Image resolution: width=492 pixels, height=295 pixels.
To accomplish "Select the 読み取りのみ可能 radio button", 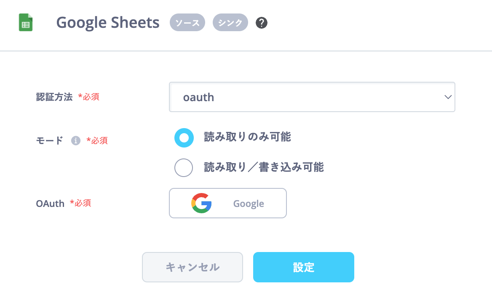I will (x=184, y=138).
